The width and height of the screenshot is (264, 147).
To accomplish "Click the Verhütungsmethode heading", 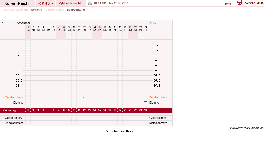I will 120,131.
